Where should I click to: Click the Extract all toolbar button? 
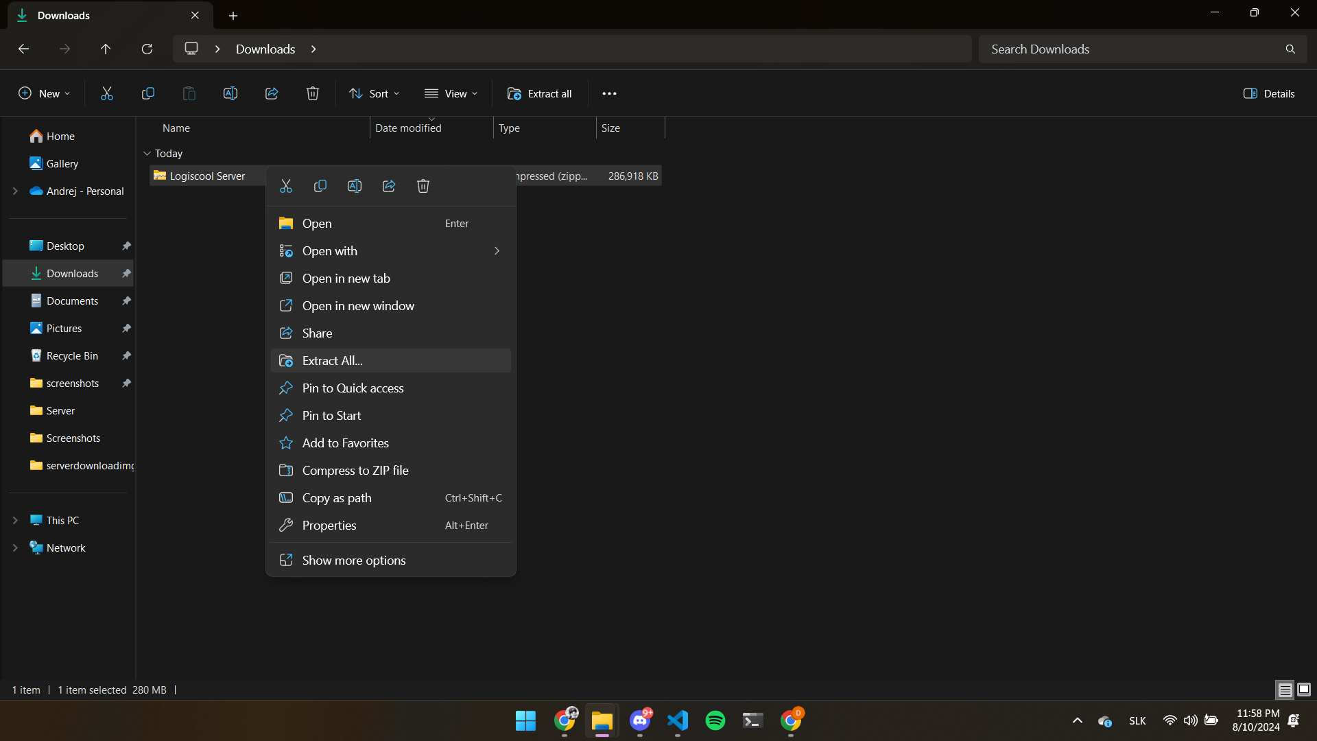539,93
